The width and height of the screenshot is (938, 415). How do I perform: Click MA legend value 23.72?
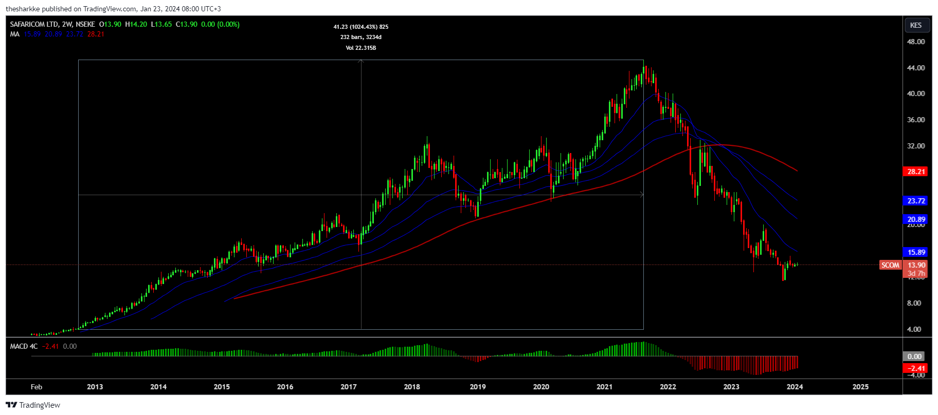point(75,34)
